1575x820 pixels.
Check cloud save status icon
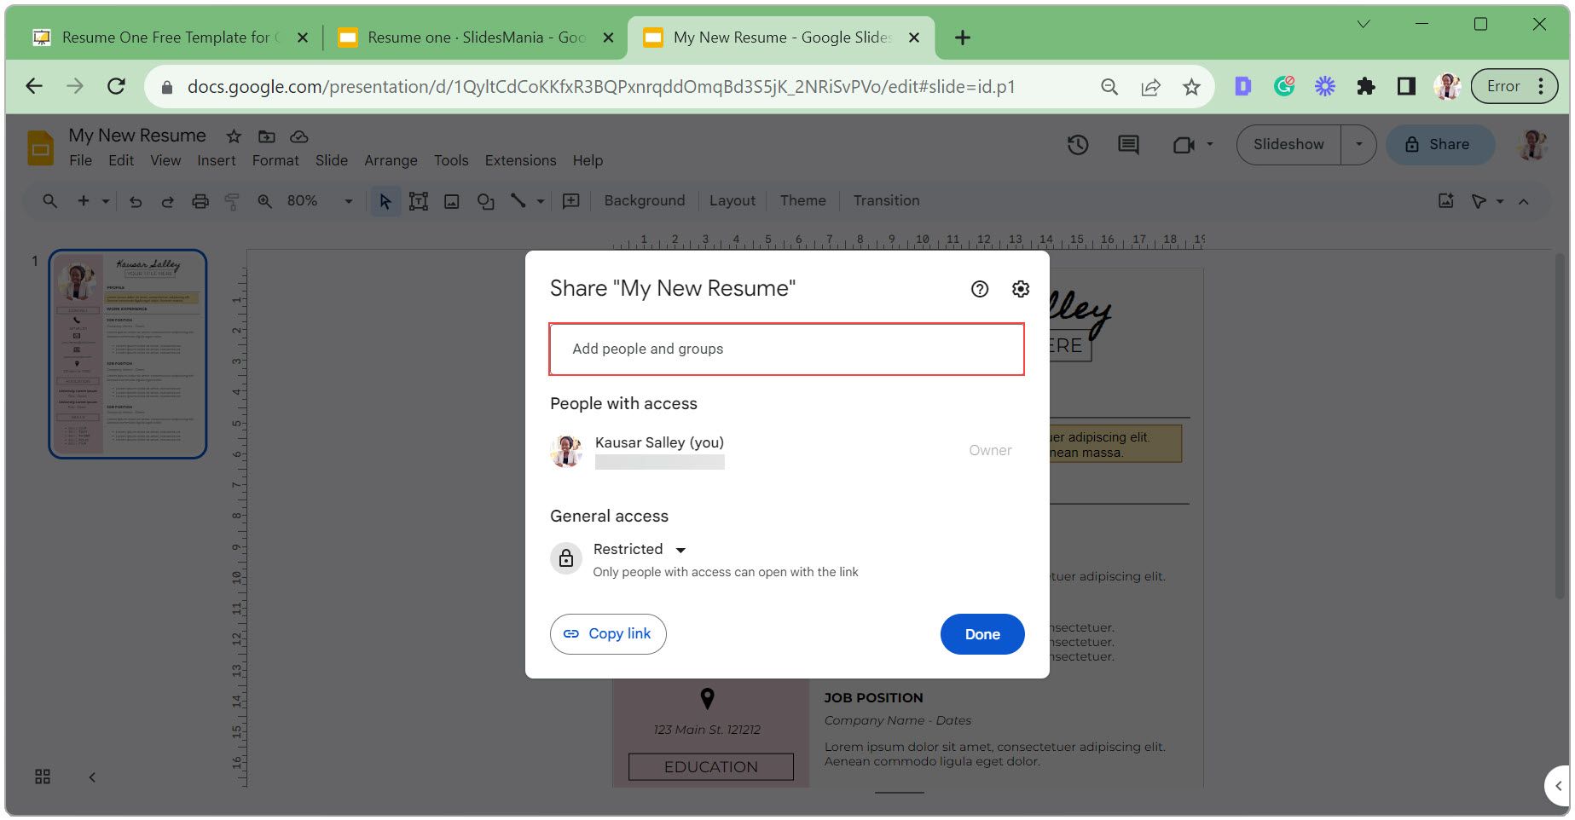(299, 136)
